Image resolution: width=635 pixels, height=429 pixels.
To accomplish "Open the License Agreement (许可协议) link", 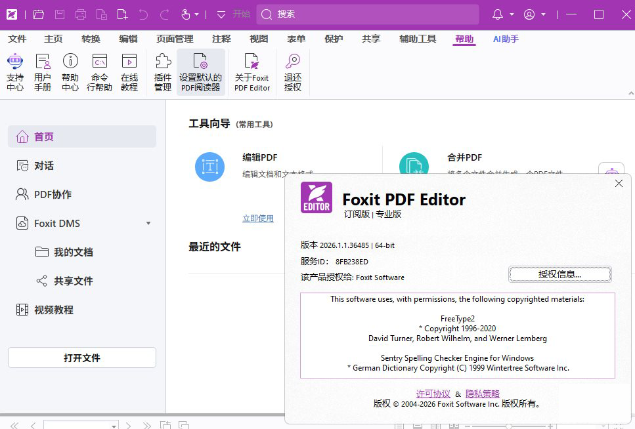I will click(433, 394).
